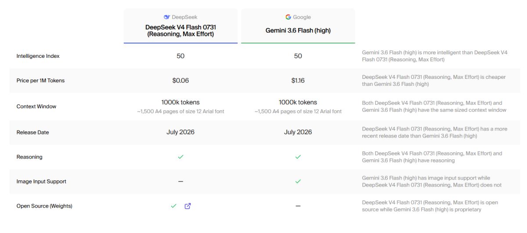The height and width of the screenshot is (233, 527).
Task: Click the Gemini Image Input Support checkmark
Action: tap(298, 181)
